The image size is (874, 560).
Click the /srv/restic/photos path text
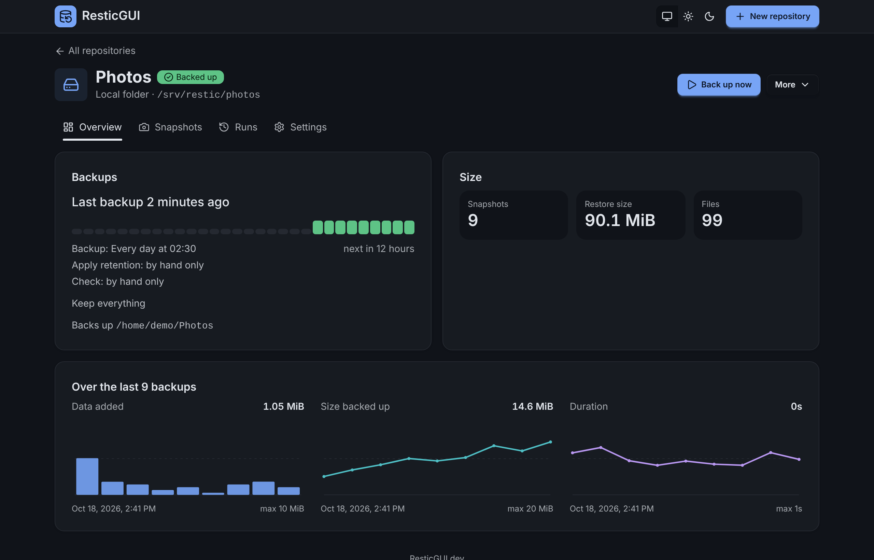209,95
